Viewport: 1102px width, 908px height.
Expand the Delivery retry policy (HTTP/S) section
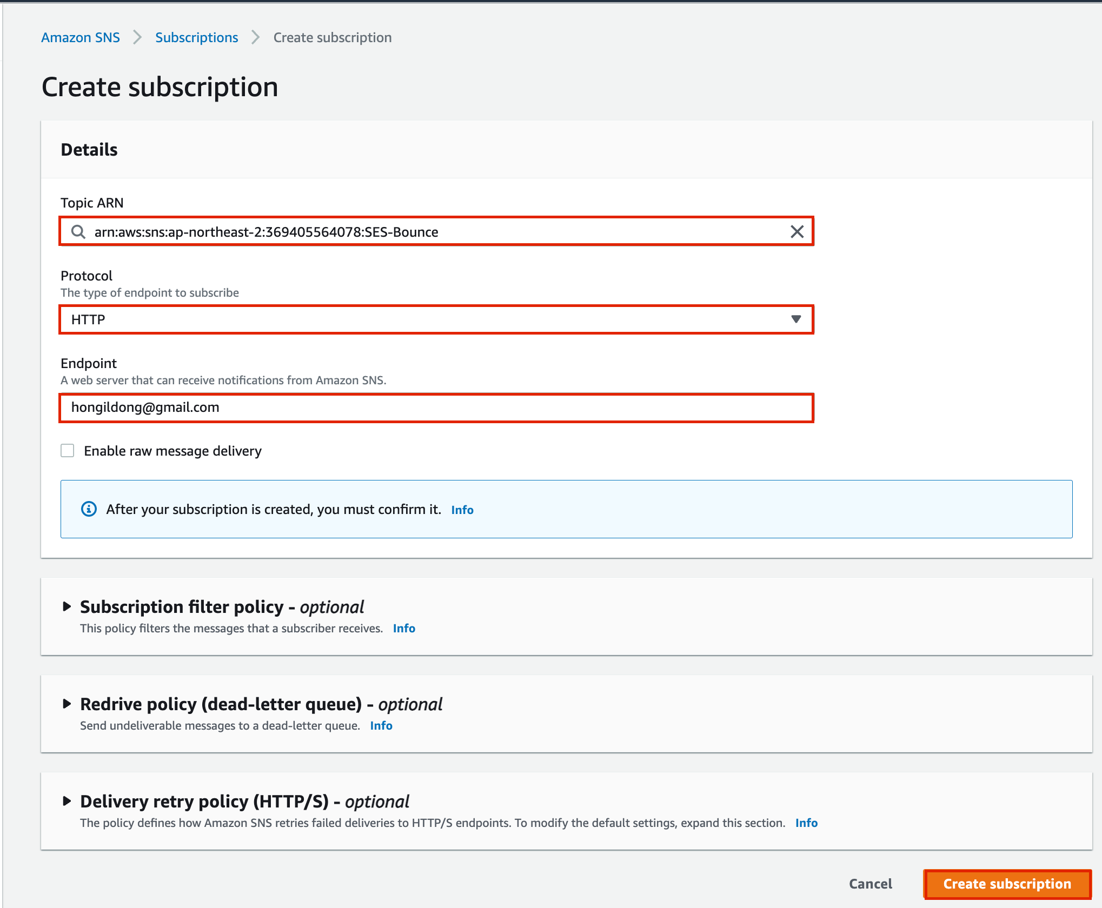pos(67,801)
